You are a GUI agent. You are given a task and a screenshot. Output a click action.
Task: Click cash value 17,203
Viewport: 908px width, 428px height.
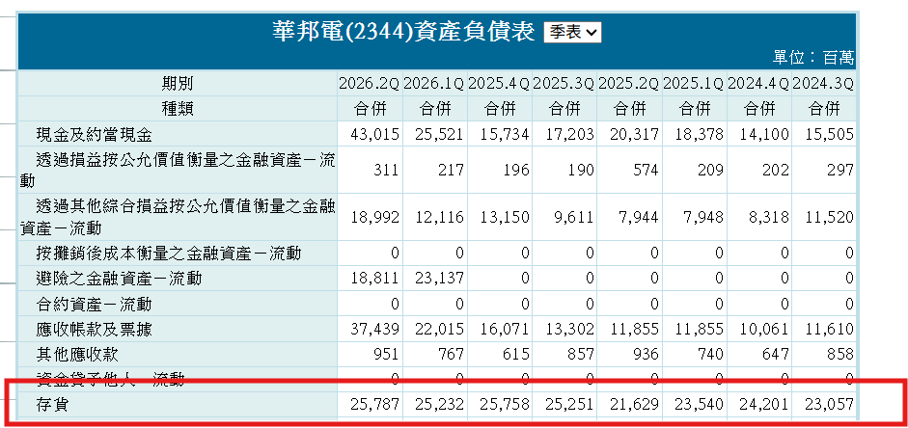point(569,135)
